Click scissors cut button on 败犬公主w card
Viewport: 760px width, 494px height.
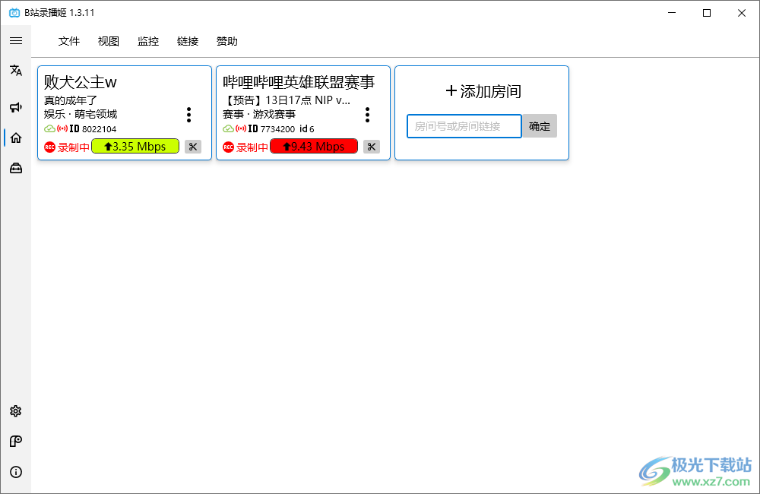[193, 147]
